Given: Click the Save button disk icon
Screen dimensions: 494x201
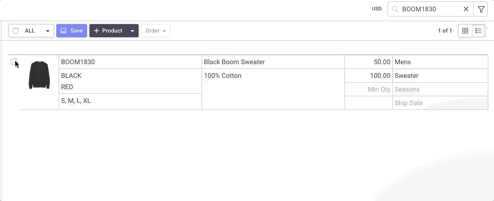Looking at the screenshot, I should pyautogui.click(x=63, y=31).
